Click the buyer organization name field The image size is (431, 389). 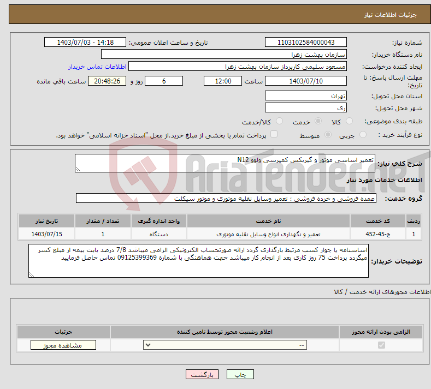[224, 55]
